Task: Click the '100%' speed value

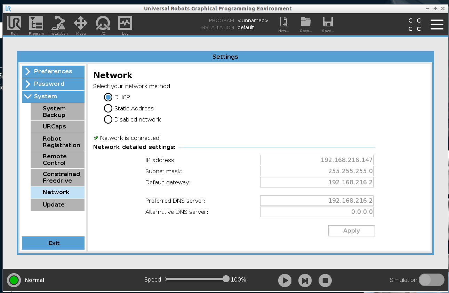Action: tap(238, 279)
